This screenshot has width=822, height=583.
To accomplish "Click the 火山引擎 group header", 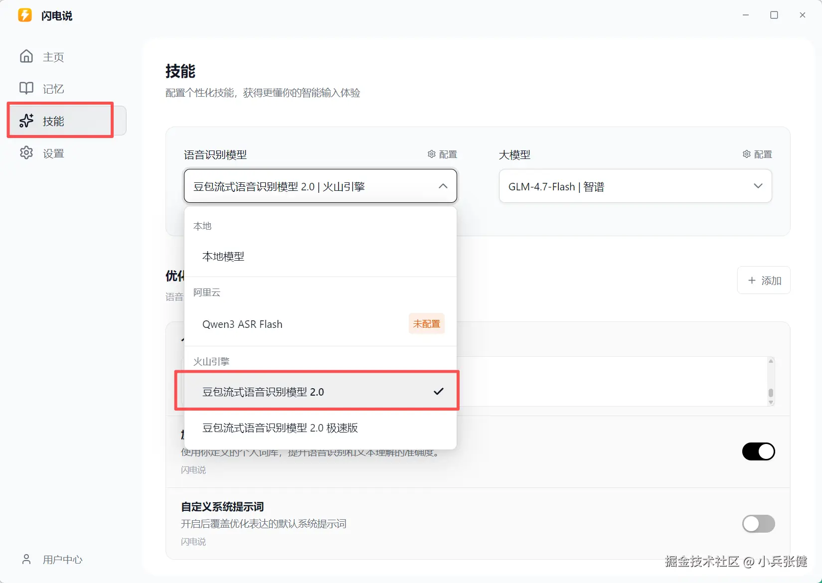I will point(211,361).
